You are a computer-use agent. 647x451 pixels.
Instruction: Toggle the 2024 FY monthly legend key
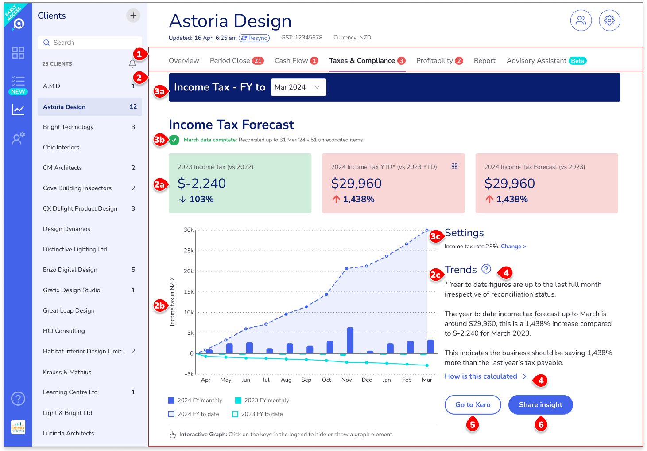point(195,400)
